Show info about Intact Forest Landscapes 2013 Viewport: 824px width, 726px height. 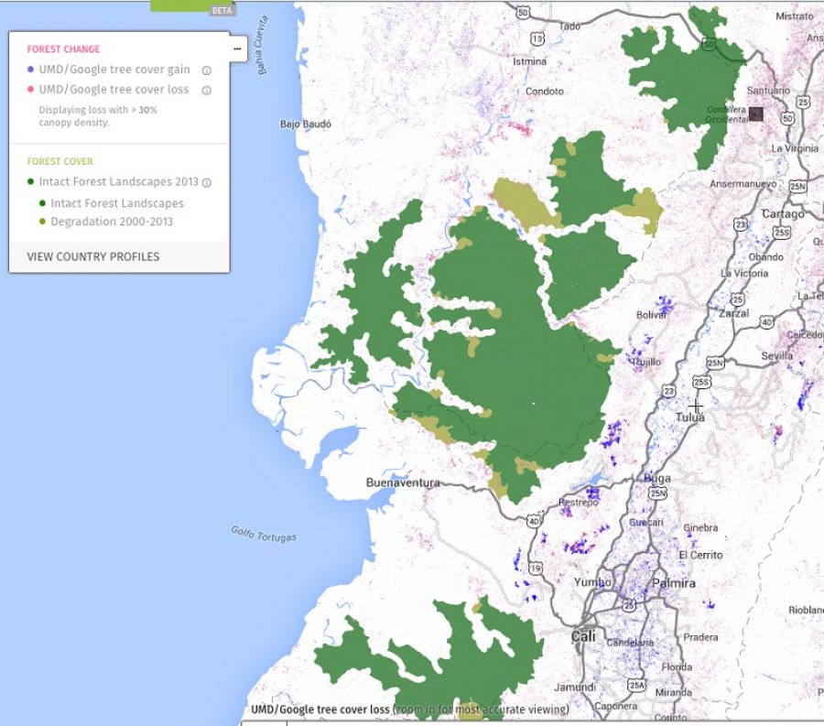click(x=207, y=183)
